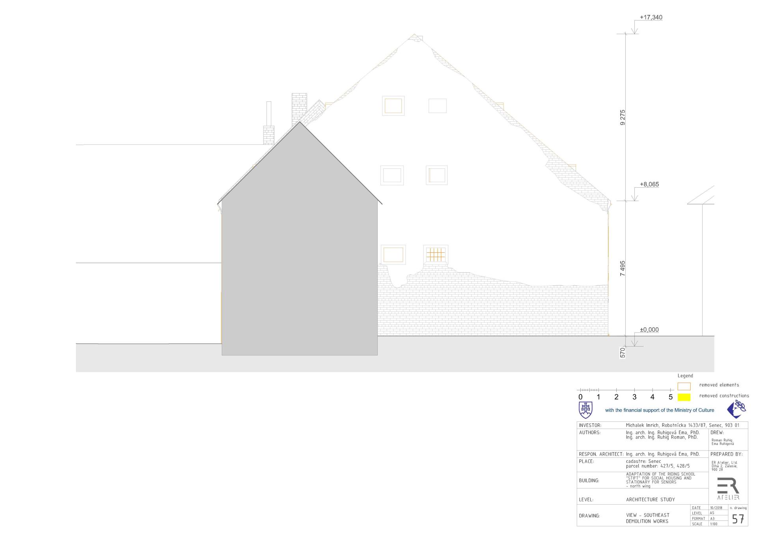Viewport: 757px width, 535px height.
Task: Click the ARCHITECTURE STUDY level text
Action: point(651,500)
